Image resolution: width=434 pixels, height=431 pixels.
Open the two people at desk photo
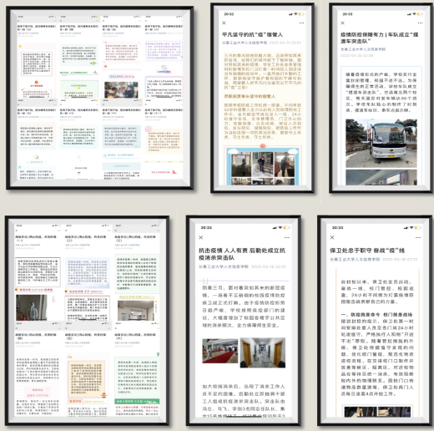[121, 90]
